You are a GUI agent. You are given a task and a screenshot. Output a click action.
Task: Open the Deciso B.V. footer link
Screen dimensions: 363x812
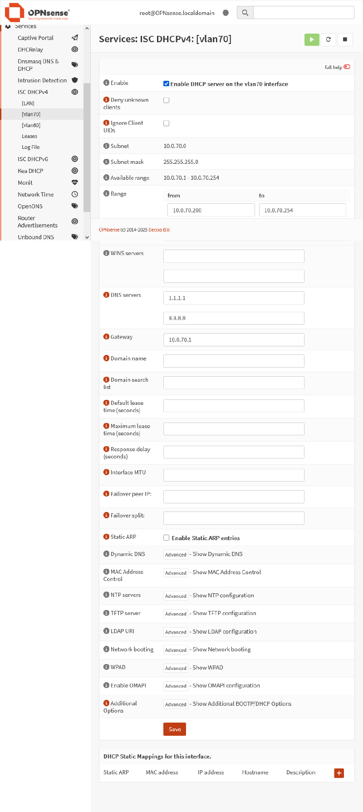(x=159, y=230)
